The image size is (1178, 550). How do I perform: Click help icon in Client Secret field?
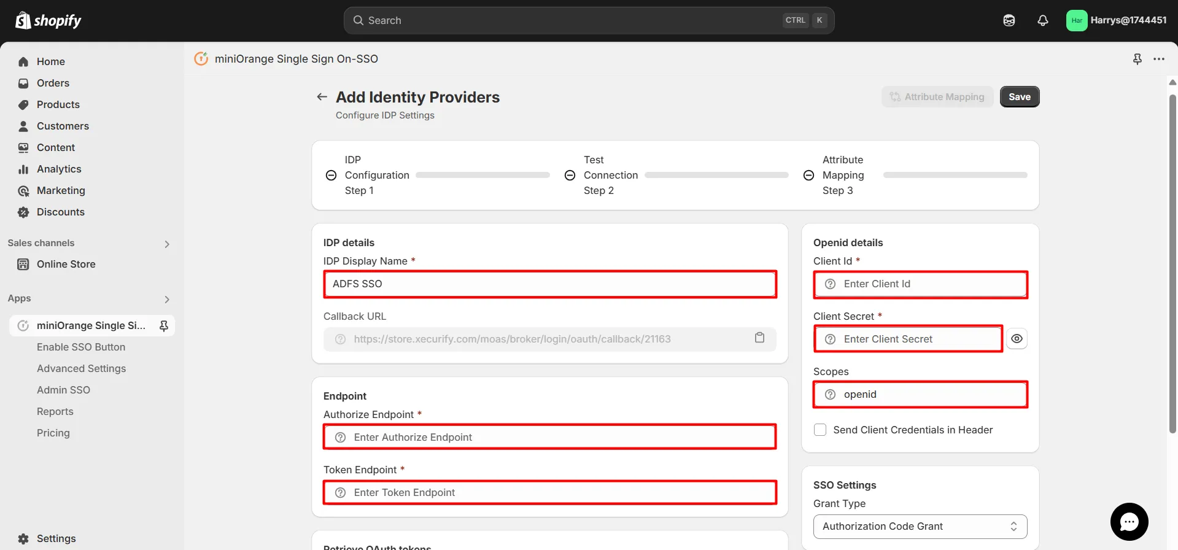coord(830,339)
